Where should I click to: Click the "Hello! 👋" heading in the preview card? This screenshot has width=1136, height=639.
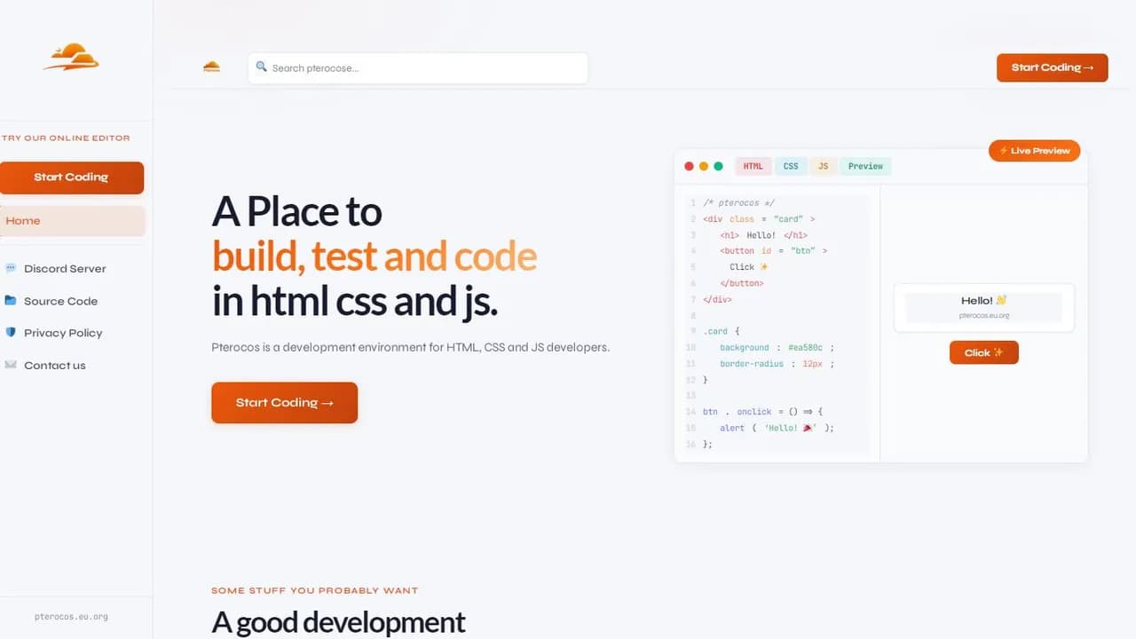click(984, 300)
